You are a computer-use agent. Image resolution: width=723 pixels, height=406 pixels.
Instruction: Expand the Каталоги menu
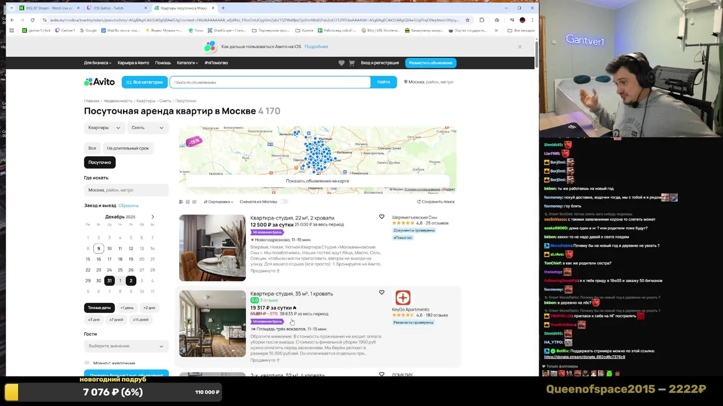click(188, 63)
